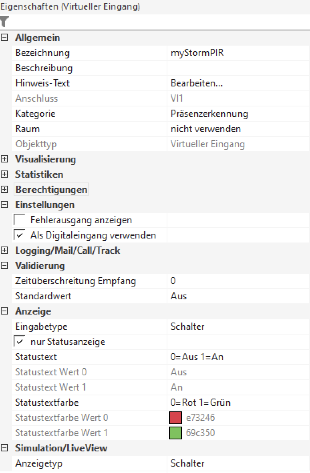Collapse the Einstellungen section
Viewport: 310px width, 473px height.
[5, 205]
